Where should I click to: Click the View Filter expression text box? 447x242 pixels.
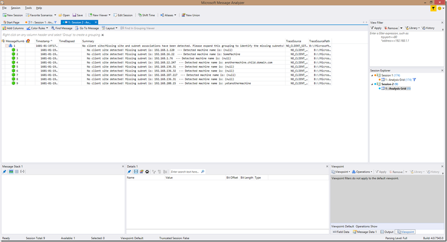point(407,48)
